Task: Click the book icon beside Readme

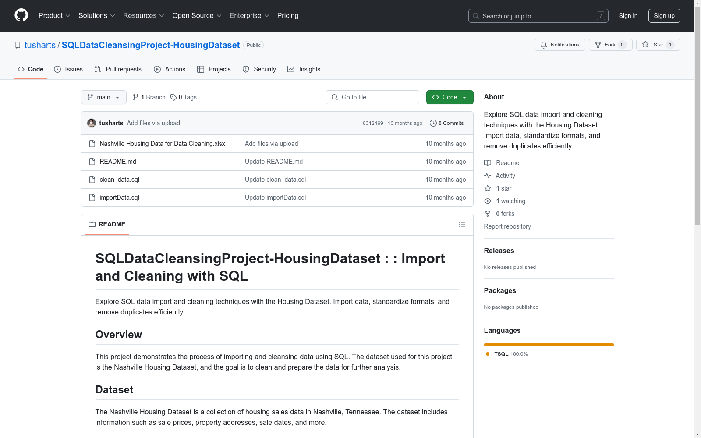Action: click(x=488, y=163)
